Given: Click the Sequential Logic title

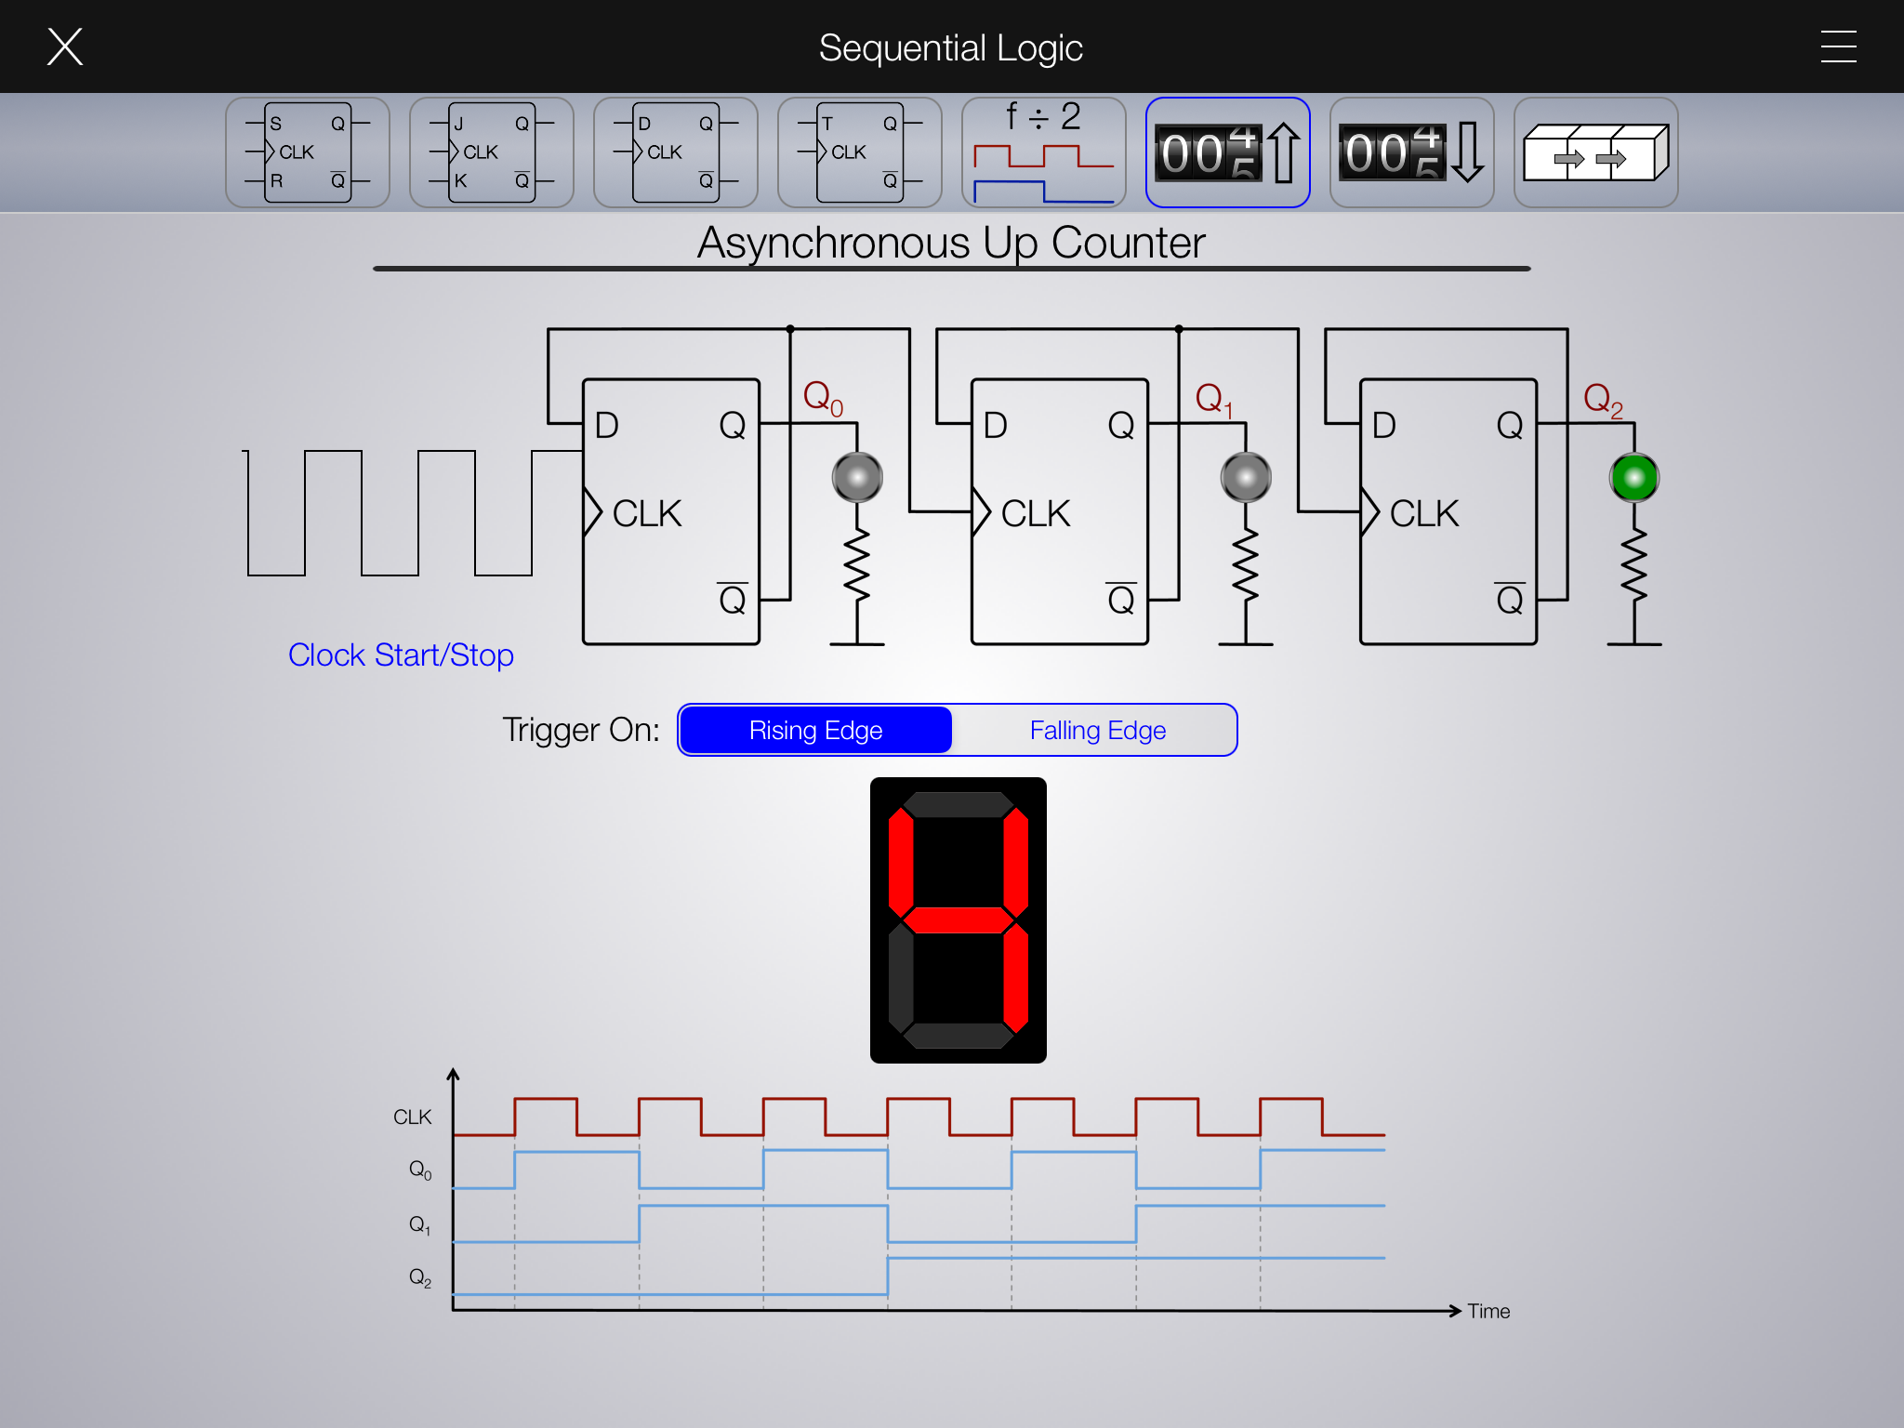Looking at the screenshot, I should (x=951, y=47).
